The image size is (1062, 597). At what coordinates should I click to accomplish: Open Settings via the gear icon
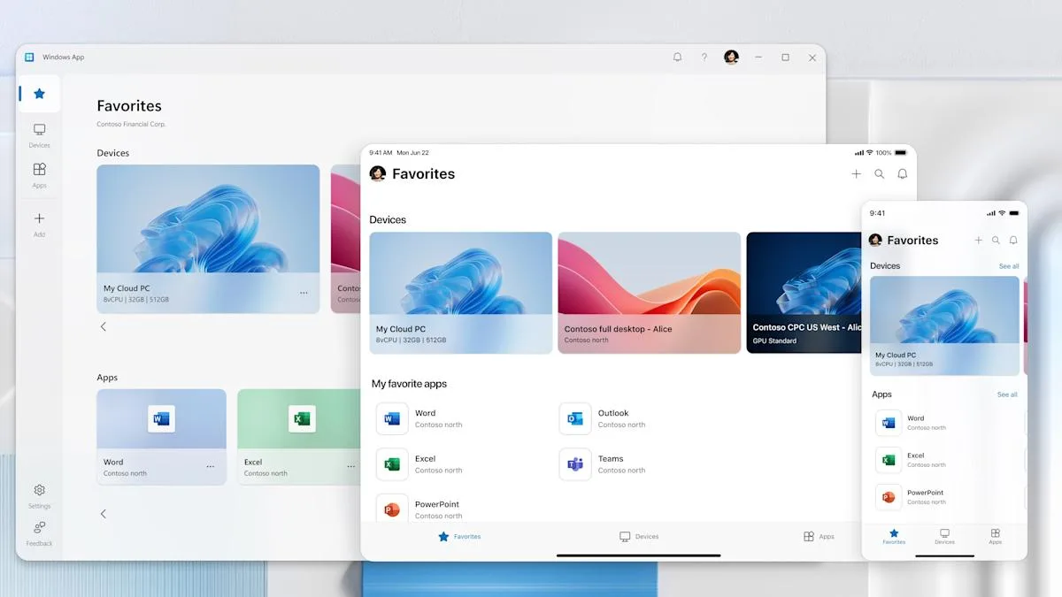(x=38, y=492)
